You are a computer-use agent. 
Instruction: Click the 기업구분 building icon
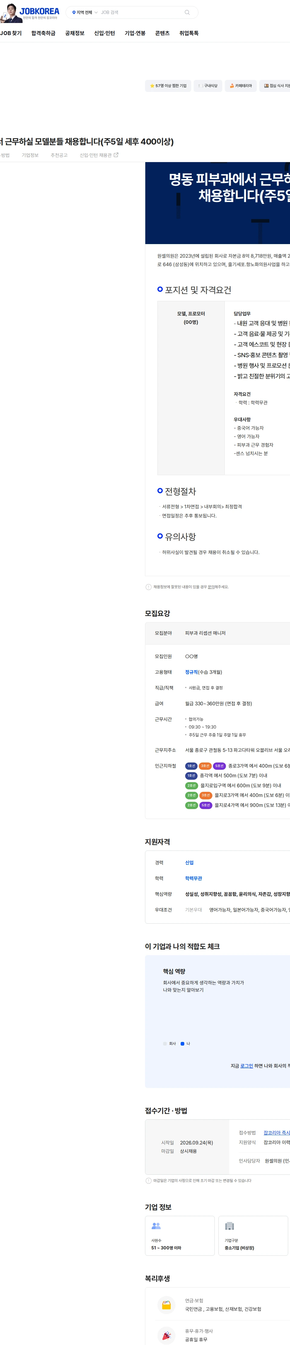pyautogui.click(x=229, y=1226)
